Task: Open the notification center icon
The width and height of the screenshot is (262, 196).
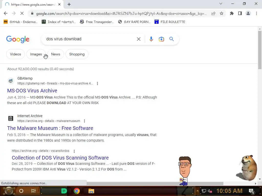Action: pos(251,191)
